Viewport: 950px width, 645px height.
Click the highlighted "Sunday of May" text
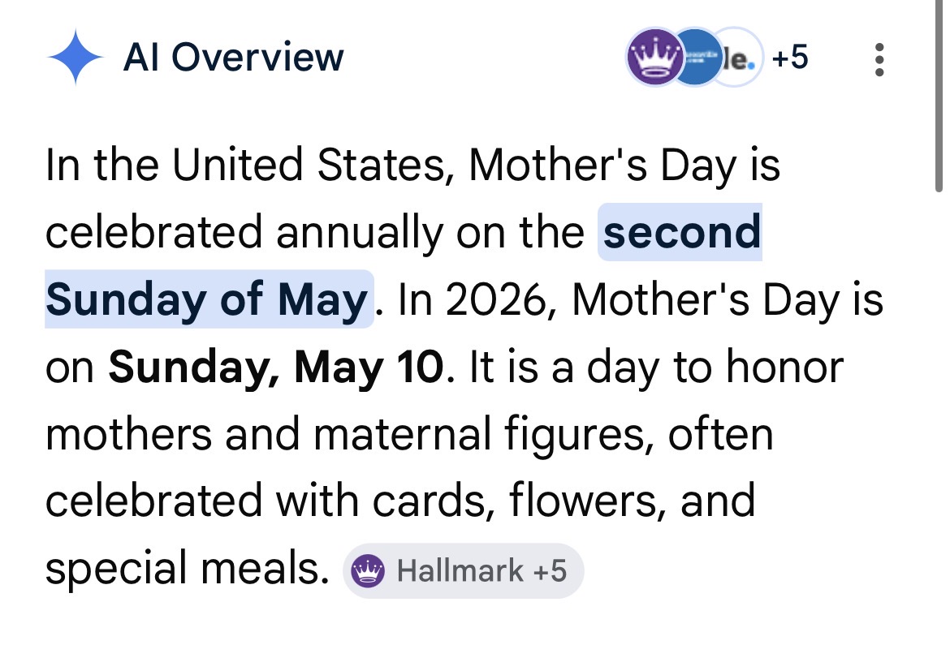pyautogui.click(x=207, y=299)
